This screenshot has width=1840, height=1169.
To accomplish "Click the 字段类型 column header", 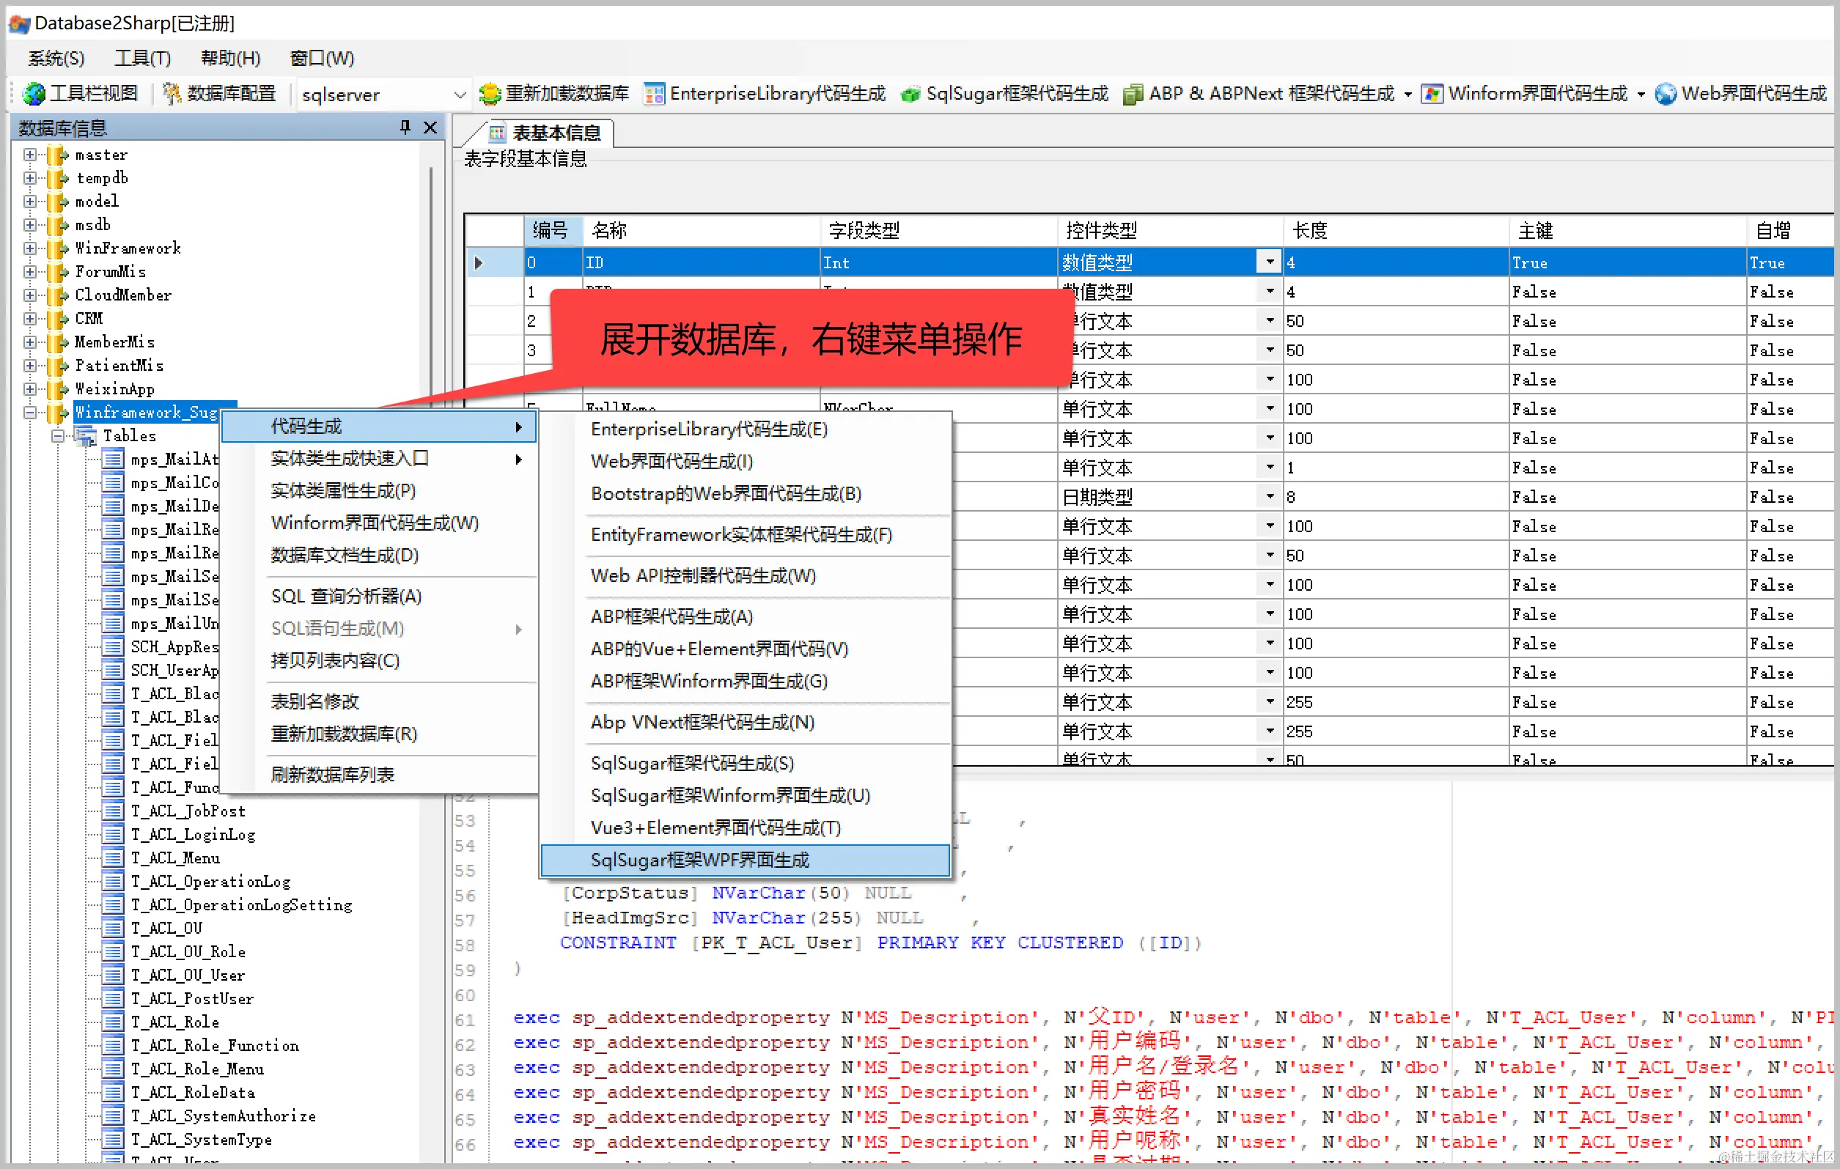I will point(939,230).
